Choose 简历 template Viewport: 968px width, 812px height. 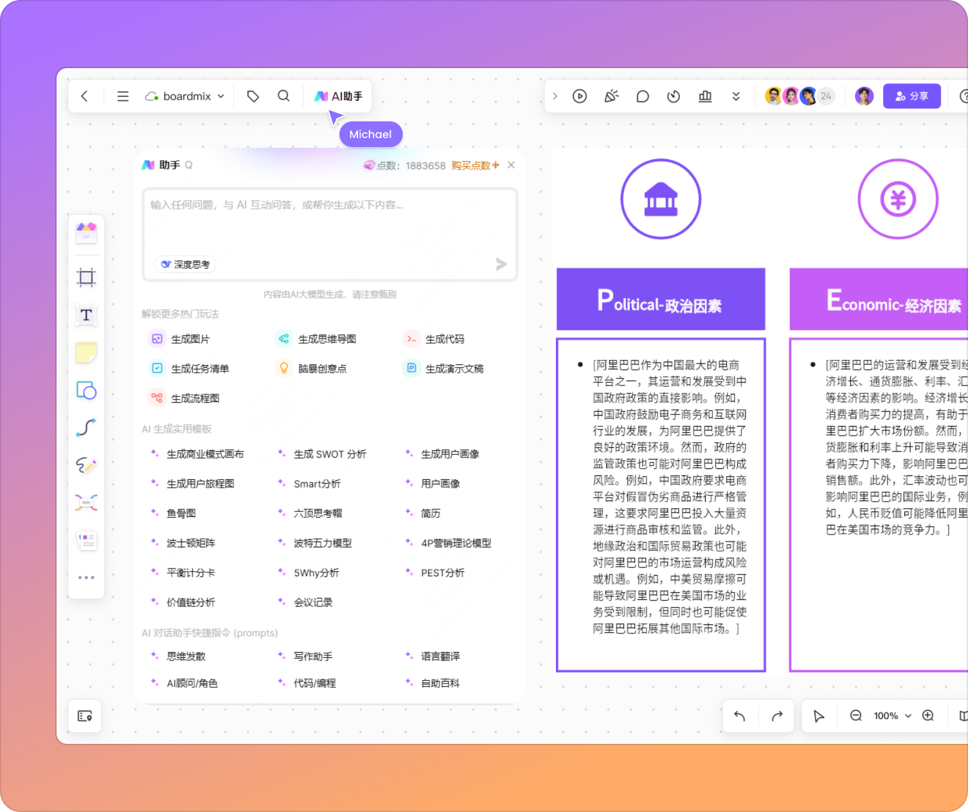(422, 513)
